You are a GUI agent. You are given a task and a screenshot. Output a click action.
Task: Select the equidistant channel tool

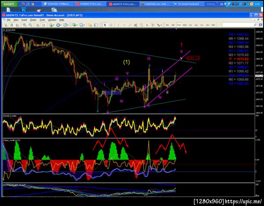[x=136, y=25]
